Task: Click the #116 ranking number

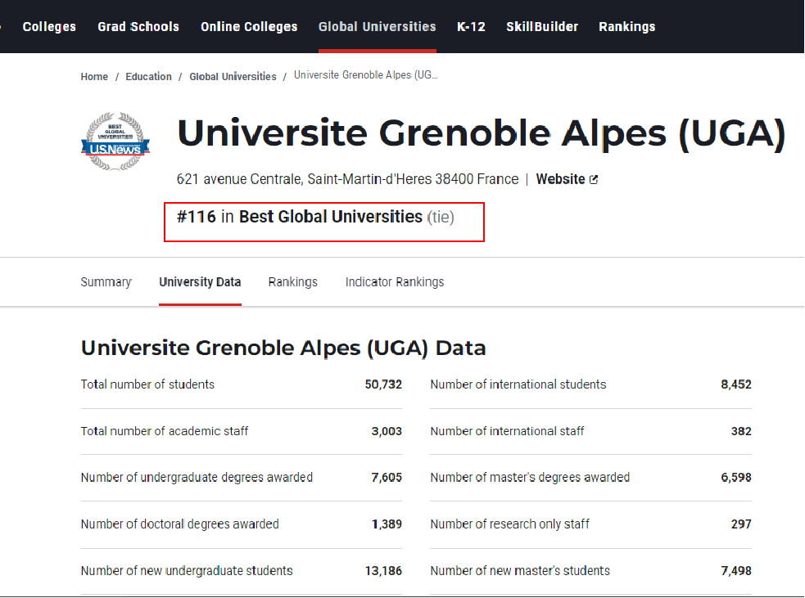Action: [x=197, y=217]
